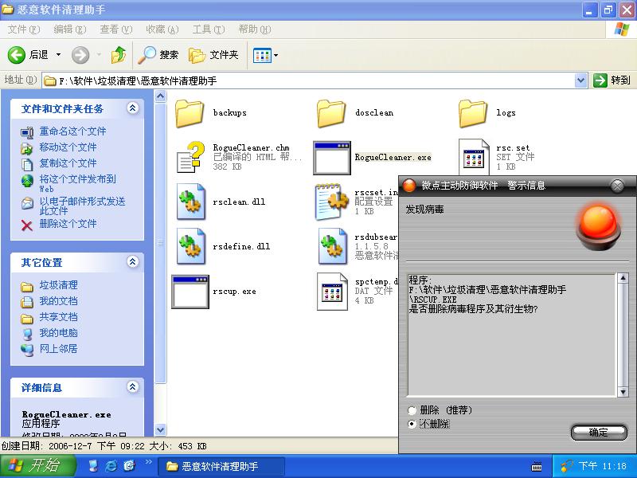637x478 pixels.
Task: Click the red X delete-file icon
Action: pos(27,225)
